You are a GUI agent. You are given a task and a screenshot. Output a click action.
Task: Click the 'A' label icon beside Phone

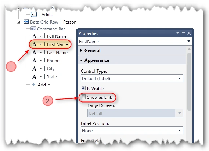click(34, 61)
